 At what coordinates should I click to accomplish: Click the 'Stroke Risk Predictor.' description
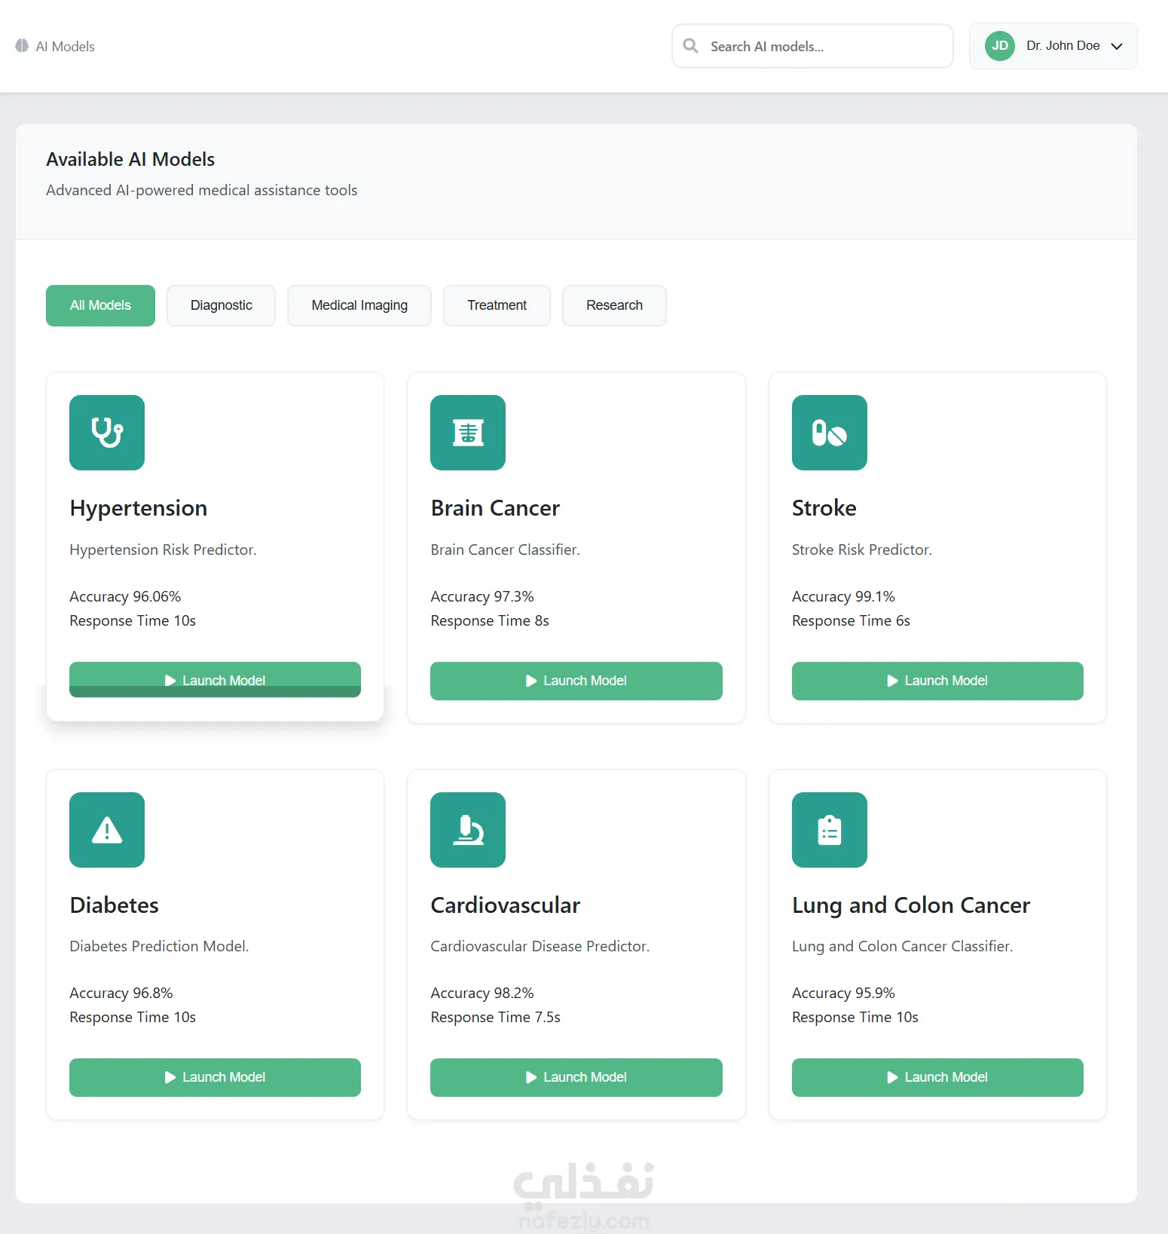coord(862,550)
